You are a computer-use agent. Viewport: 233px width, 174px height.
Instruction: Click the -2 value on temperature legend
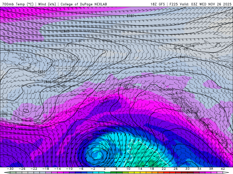pos(93,169)
